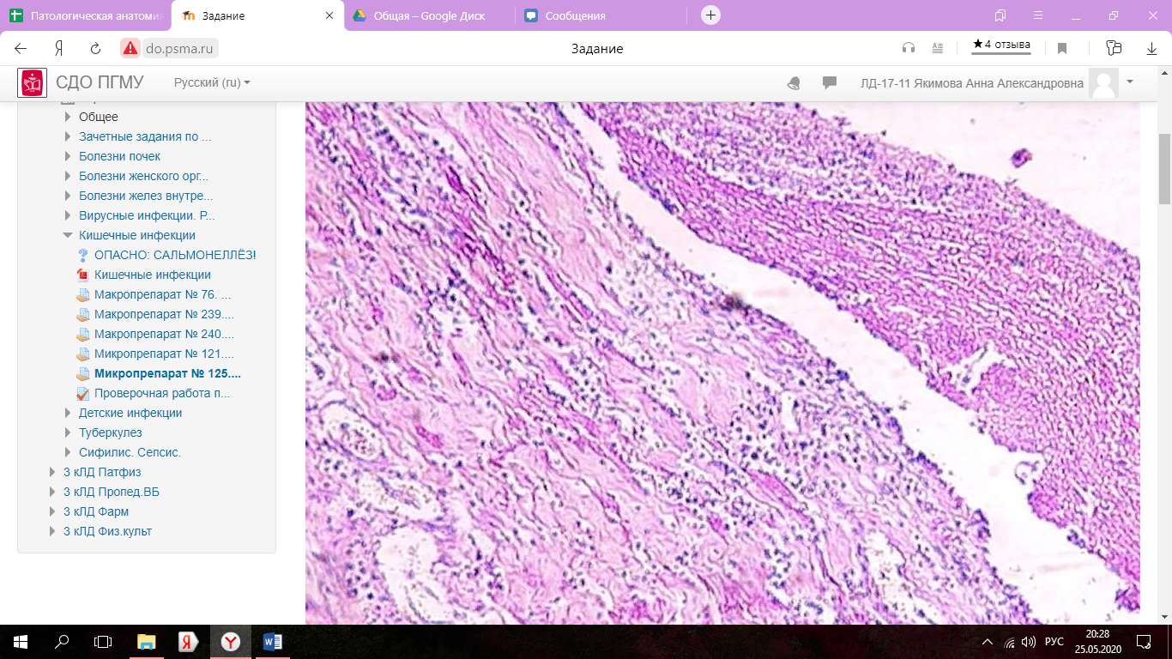Screen dimensions: 1172x659
Task: Open headphones read-aloud icon
Action: pyautogui.click(x=909, y=49)
